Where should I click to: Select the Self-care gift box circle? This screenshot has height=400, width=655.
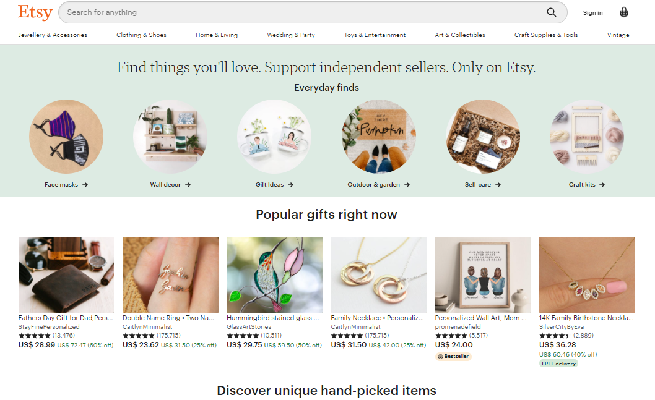tap(483, 137)
